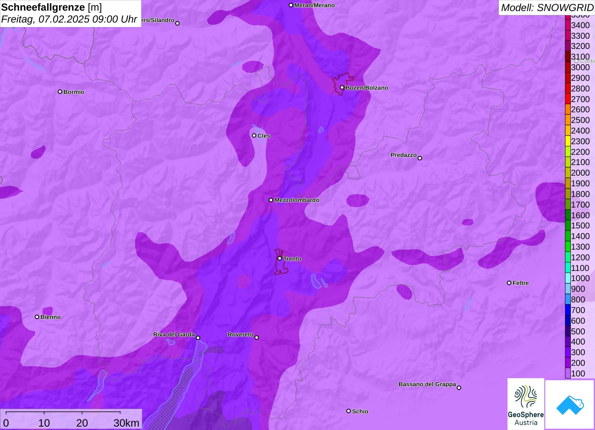Viewport: 595px width, 430px height.
Task: Choose the 2000 m olive legend swatch
Action: pyautogui.click(x=568, y=173)
